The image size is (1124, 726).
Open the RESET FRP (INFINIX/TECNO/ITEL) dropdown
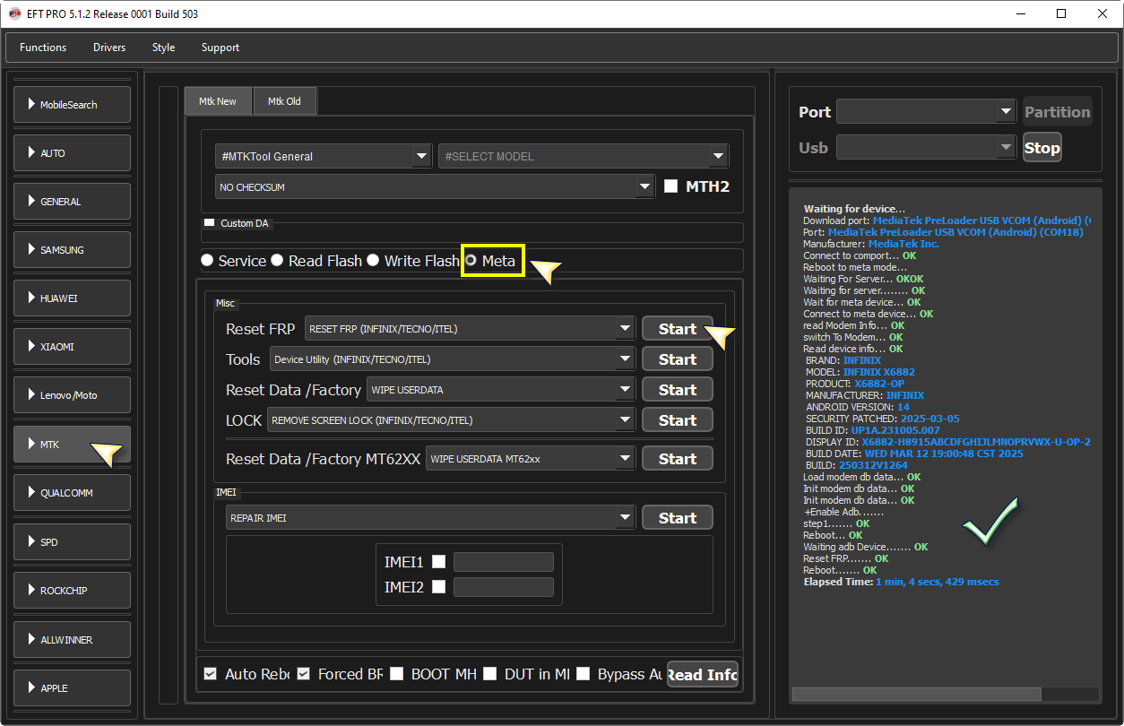pos(471,329)
